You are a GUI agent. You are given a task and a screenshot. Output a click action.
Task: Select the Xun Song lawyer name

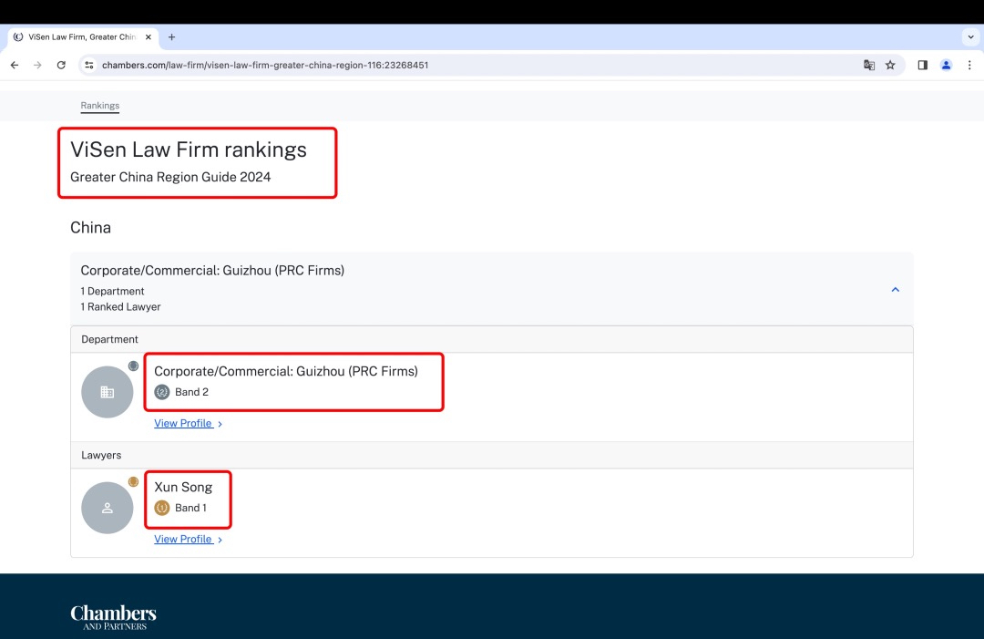point(183,487)
